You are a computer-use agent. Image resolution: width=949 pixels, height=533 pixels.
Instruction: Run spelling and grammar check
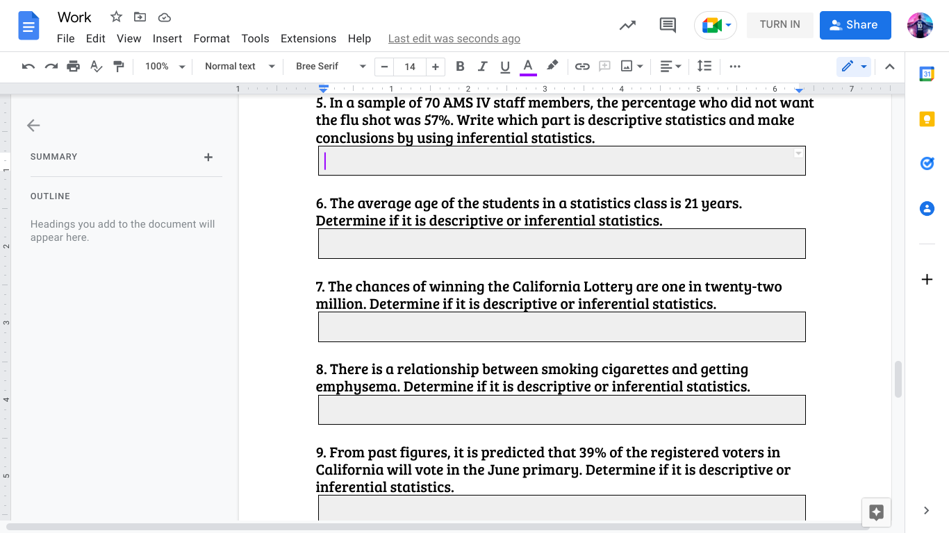(x=97, y=67)
